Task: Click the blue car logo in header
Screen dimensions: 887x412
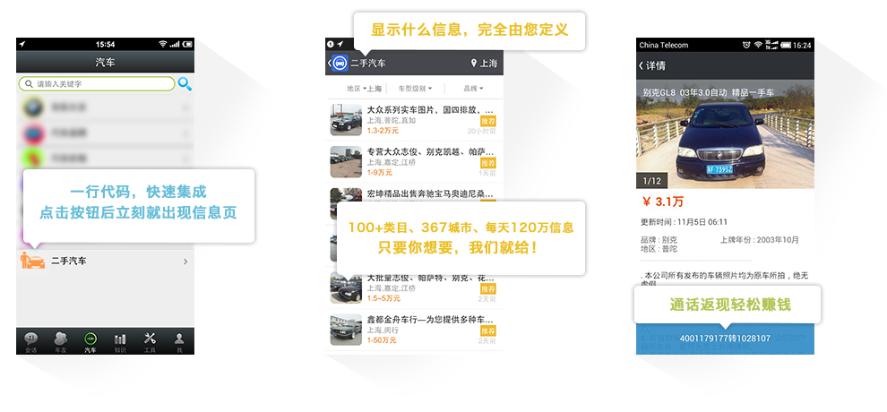Action: tap(340, 64)
